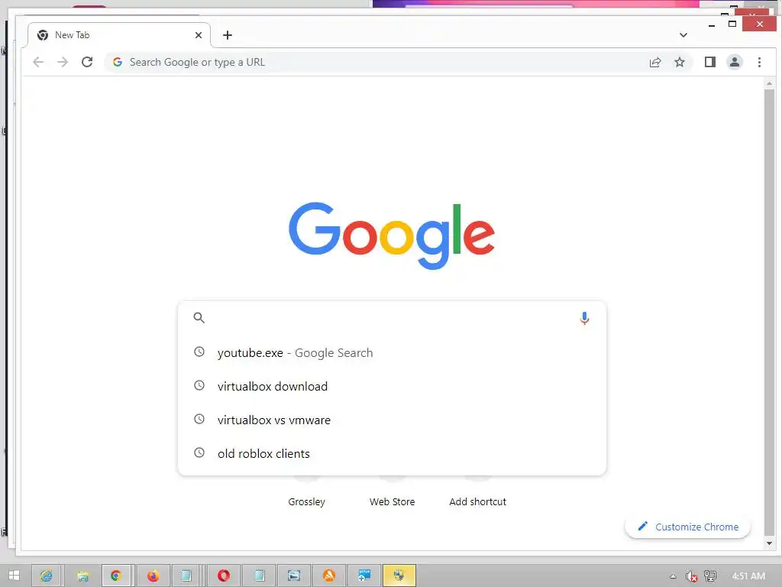782x587 pixels.
Task: Select the New Tab tab
Action: pos(118,35)
